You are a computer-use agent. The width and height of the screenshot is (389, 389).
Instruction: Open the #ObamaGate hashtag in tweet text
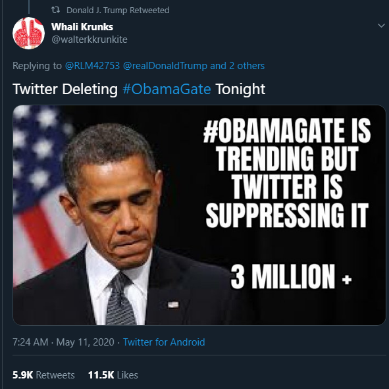[x=167, y=89]
